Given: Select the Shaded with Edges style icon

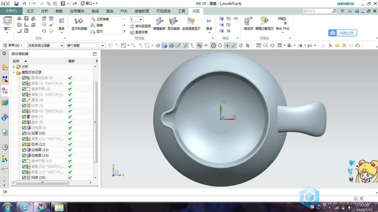Looking at the screenshot, I should pos(221,19).
